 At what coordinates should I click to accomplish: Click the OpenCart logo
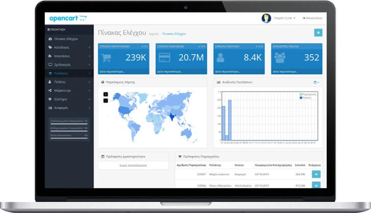68,18
